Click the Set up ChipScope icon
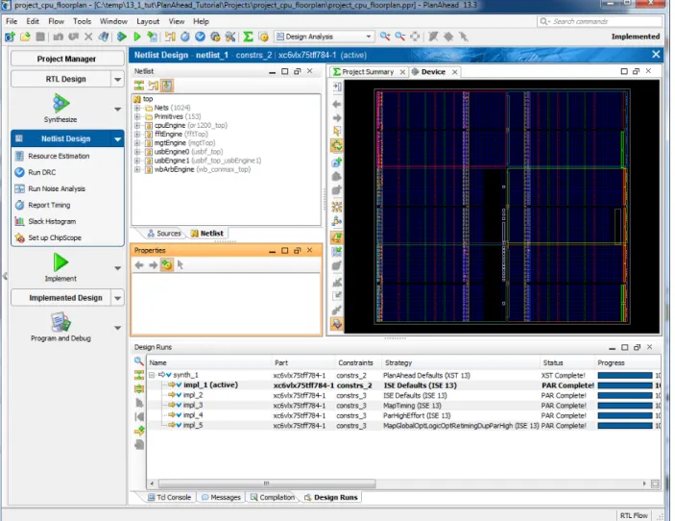The image size is (675, 521). (x=19, y=237)
